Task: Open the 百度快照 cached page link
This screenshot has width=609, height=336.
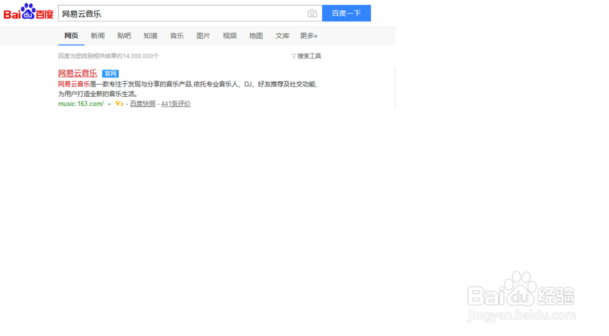Action: (x=143, y=103)
